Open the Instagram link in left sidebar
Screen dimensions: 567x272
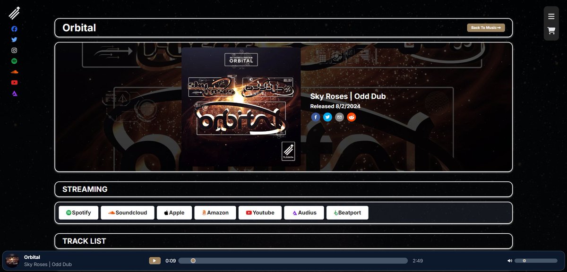click(x=14, y=51)
